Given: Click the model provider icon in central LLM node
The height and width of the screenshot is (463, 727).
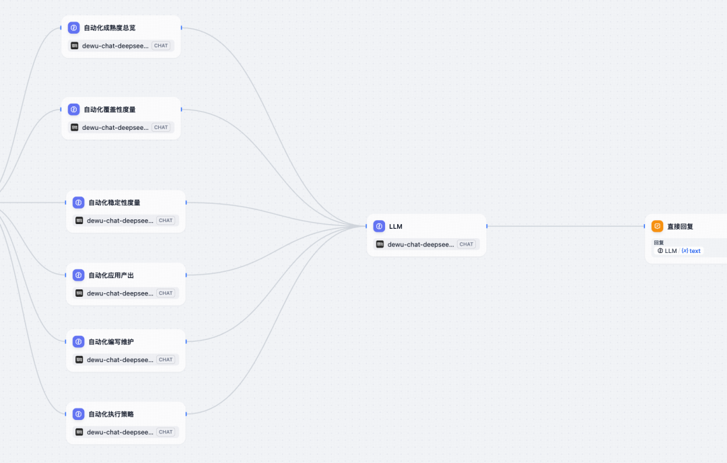Looking at the screenshot, I should (x=380, y=244).
